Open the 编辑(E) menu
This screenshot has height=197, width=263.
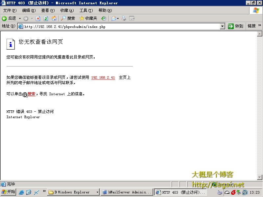[29, 11]
